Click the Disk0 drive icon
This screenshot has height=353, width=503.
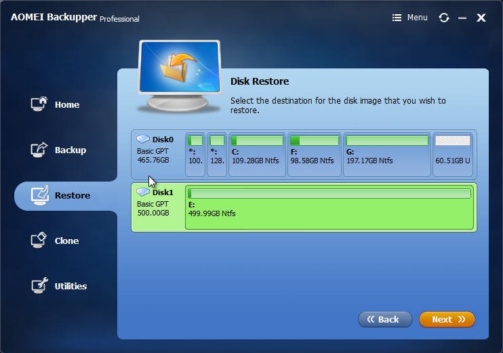tap(143, 139)
